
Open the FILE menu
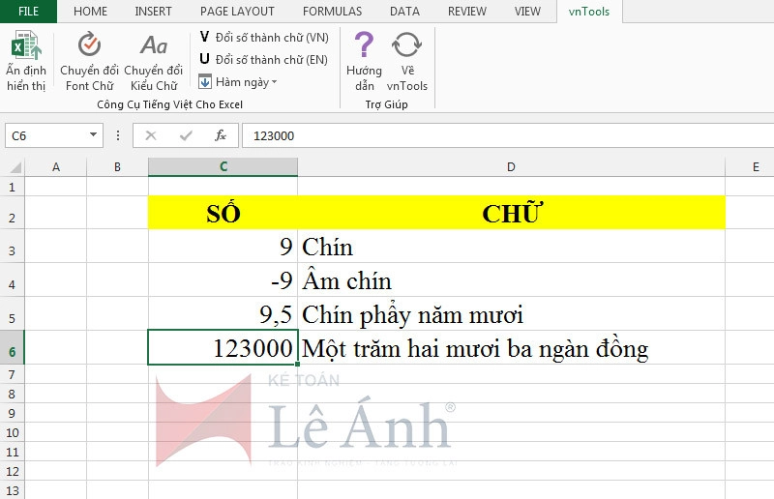(28, 12)
